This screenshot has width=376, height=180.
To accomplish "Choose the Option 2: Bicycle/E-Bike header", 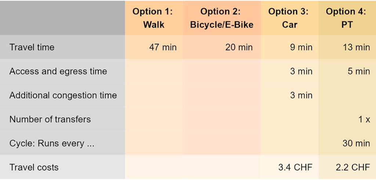I will [x=221, y=18].
